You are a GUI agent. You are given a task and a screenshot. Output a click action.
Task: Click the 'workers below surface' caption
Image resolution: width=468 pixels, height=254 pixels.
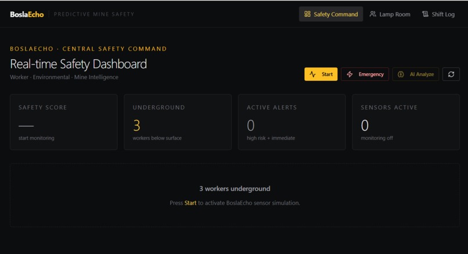(157, 138)
